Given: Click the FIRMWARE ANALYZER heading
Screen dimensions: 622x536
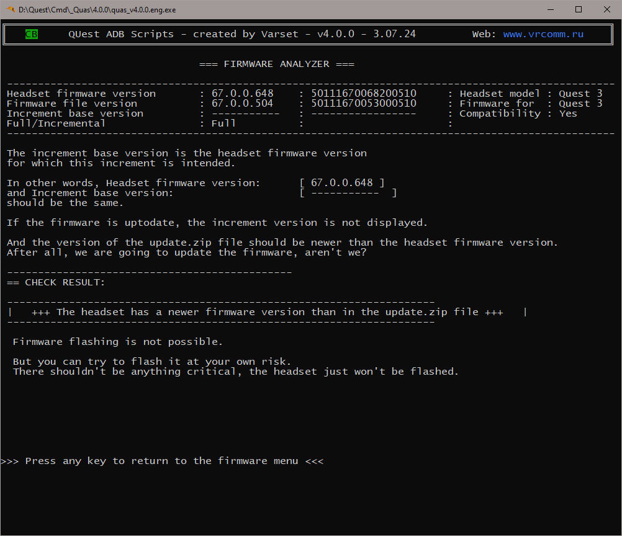Looking at the screenshot, I should 276,64.
